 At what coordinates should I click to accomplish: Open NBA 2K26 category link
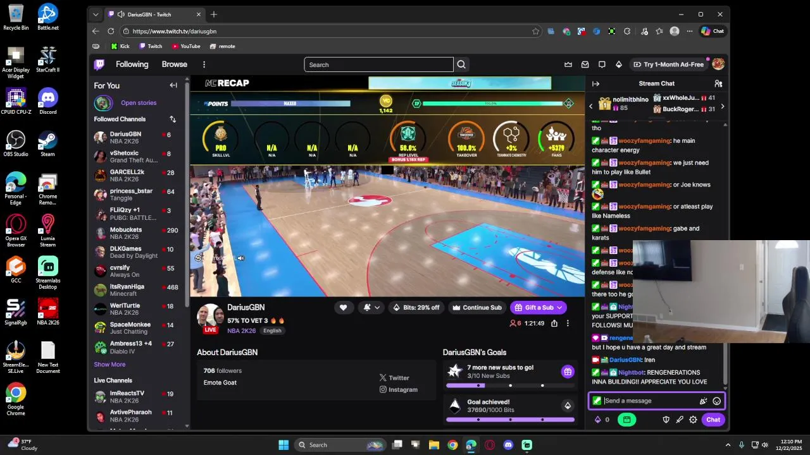click(x=242, y=331)
